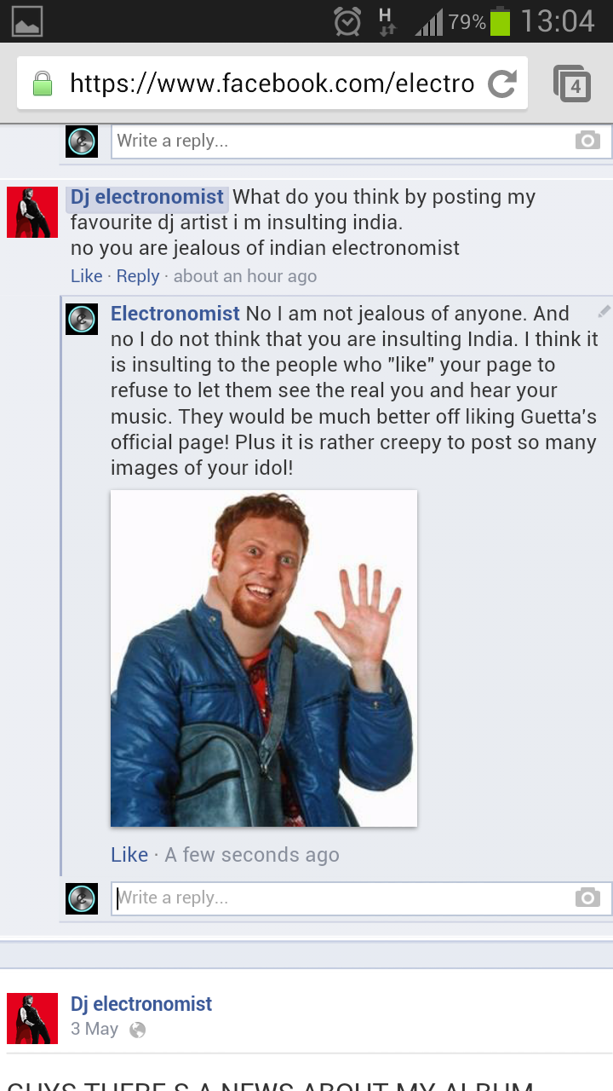Focus the bottom Write a reply field
This screenshot has height=1091, width=613.
coord(362,898)
